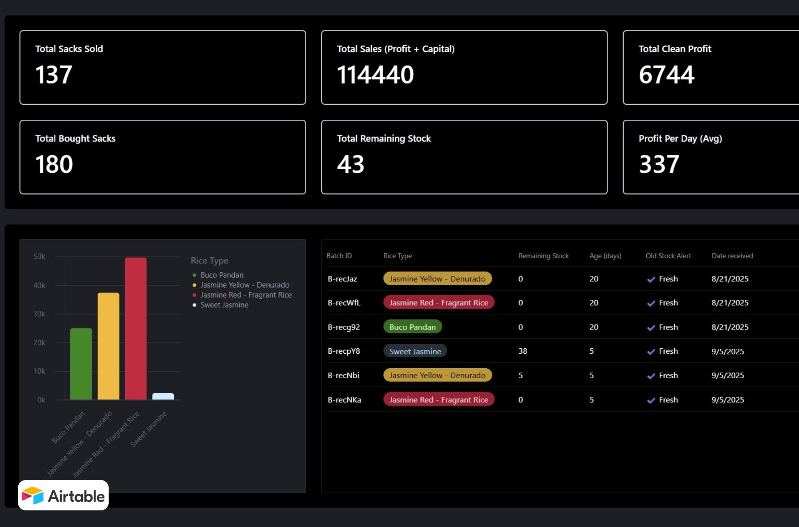Click green Buco Pandan legend dot
799x527 pixels.
click(194, 275)
